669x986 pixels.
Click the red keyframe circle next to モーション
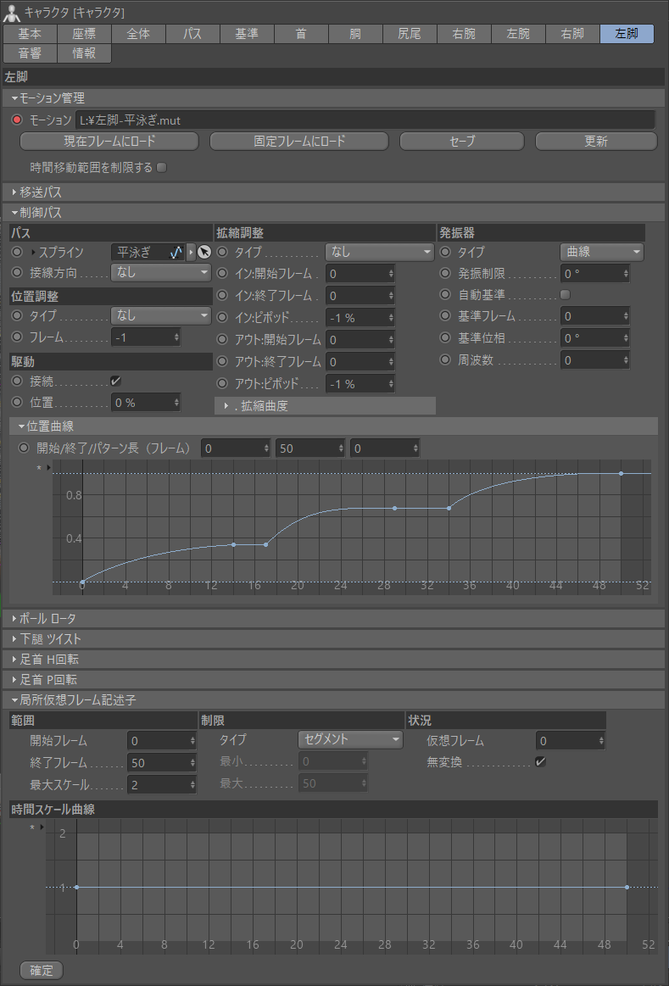pyautogui.click(x=17, y=120)
